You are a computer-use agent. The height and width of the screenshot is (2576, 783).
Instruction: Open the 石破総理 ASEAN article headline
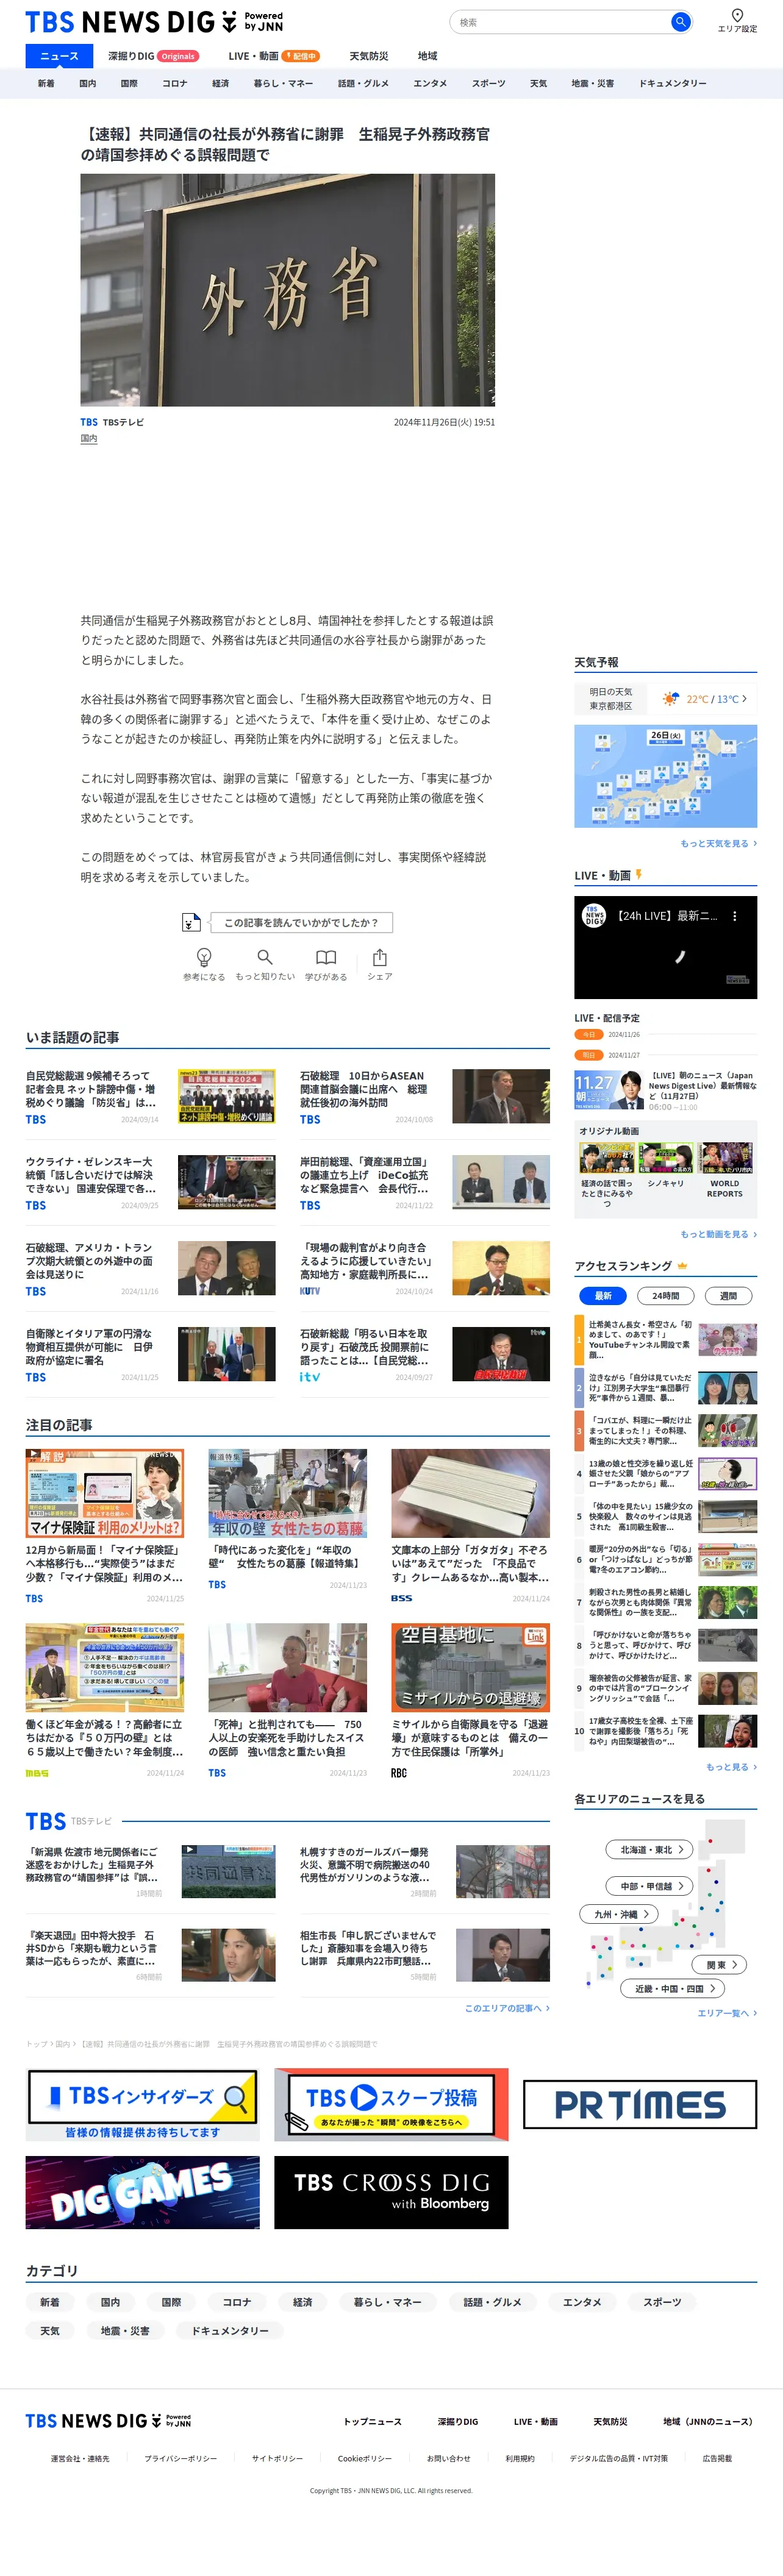[366, 1089]
